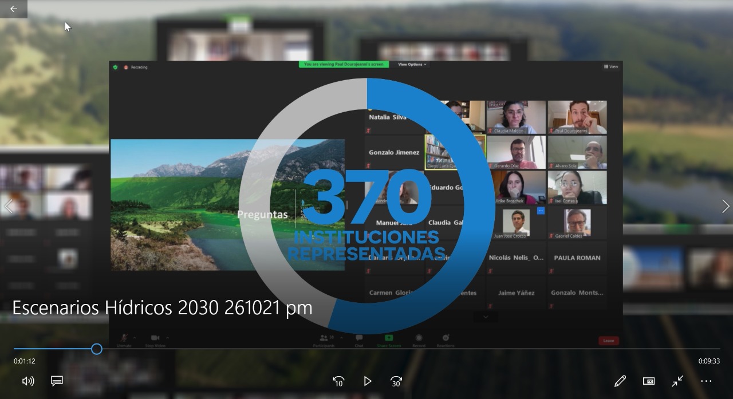This screenshot has width=733, height=399.
Task: Go to the next item with right chevron
Action: pos(725,207)
